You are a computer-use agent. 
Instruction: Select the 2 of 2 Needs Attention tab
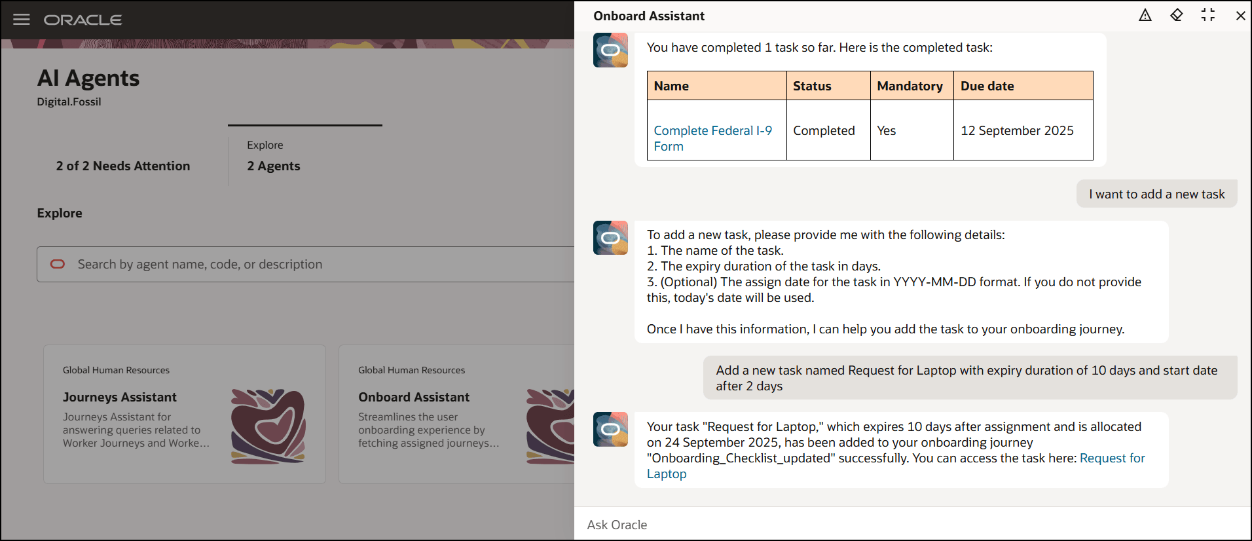(123, 166)
